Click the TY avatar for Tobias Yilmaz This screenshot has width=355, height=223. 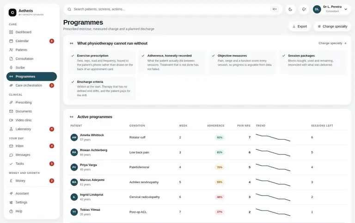coord(74,212)
